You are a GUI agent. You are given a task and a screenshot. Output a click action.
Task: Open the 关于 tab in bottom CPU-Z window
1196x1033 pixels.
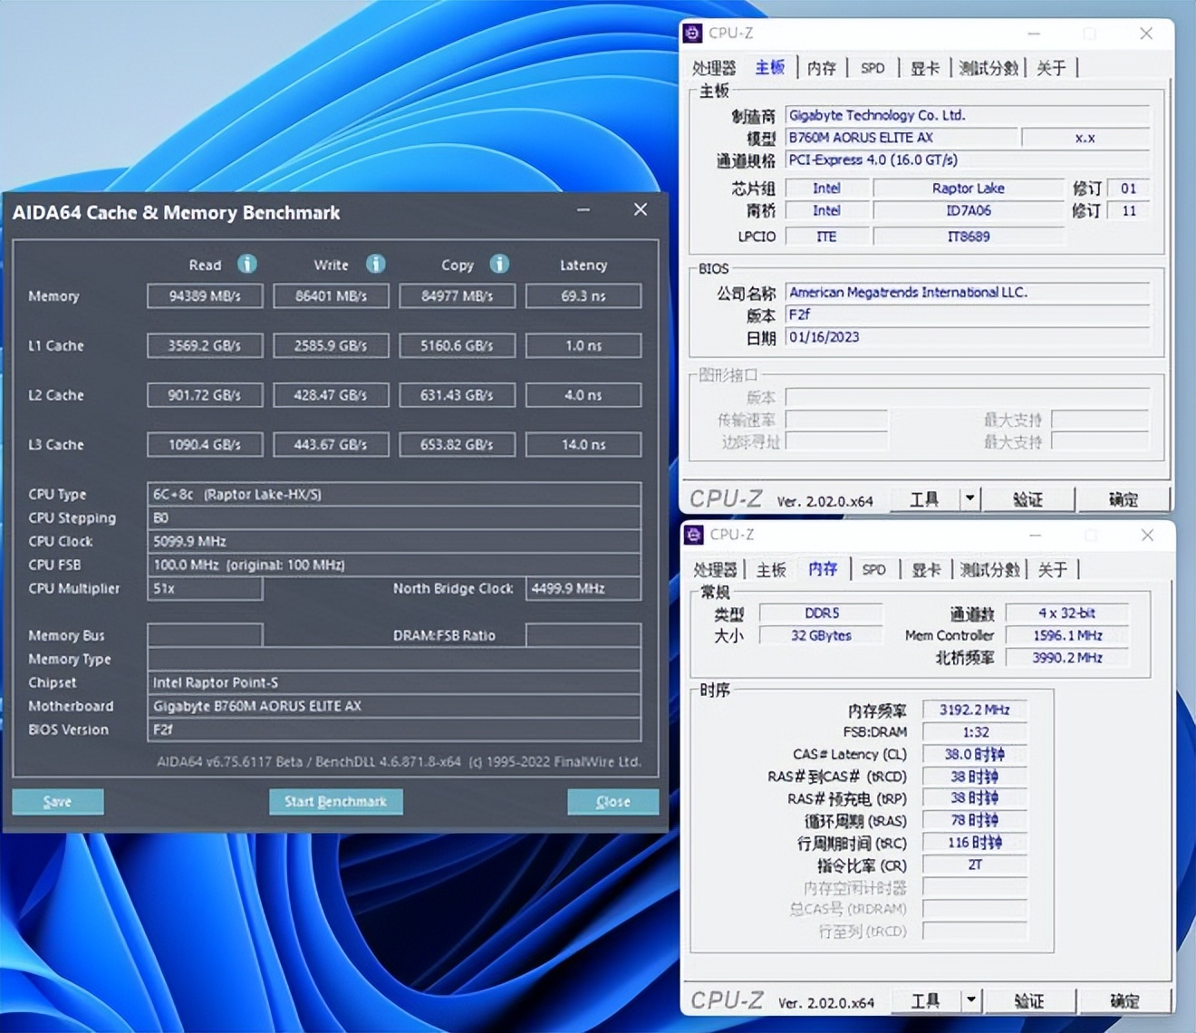pos(1053,569)
